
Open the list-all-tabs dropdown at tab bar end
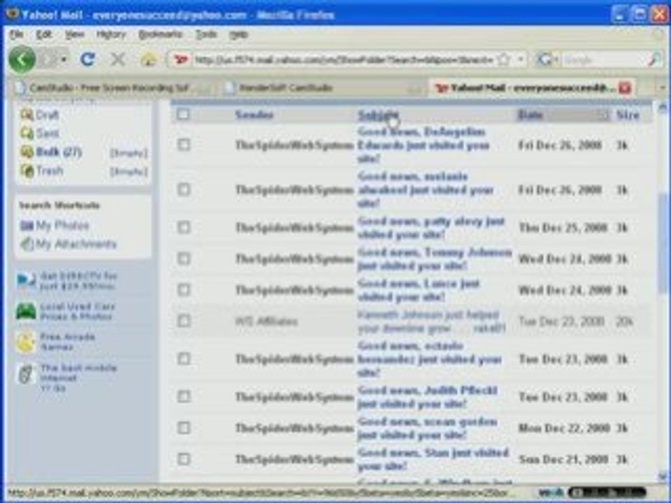pos(662,88)
